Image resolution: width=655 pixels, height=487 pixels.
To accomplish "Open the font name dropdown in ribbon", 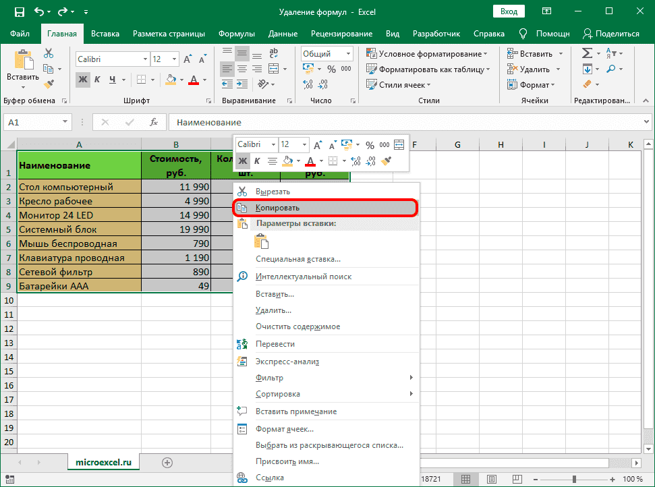I will click(144, 59).
